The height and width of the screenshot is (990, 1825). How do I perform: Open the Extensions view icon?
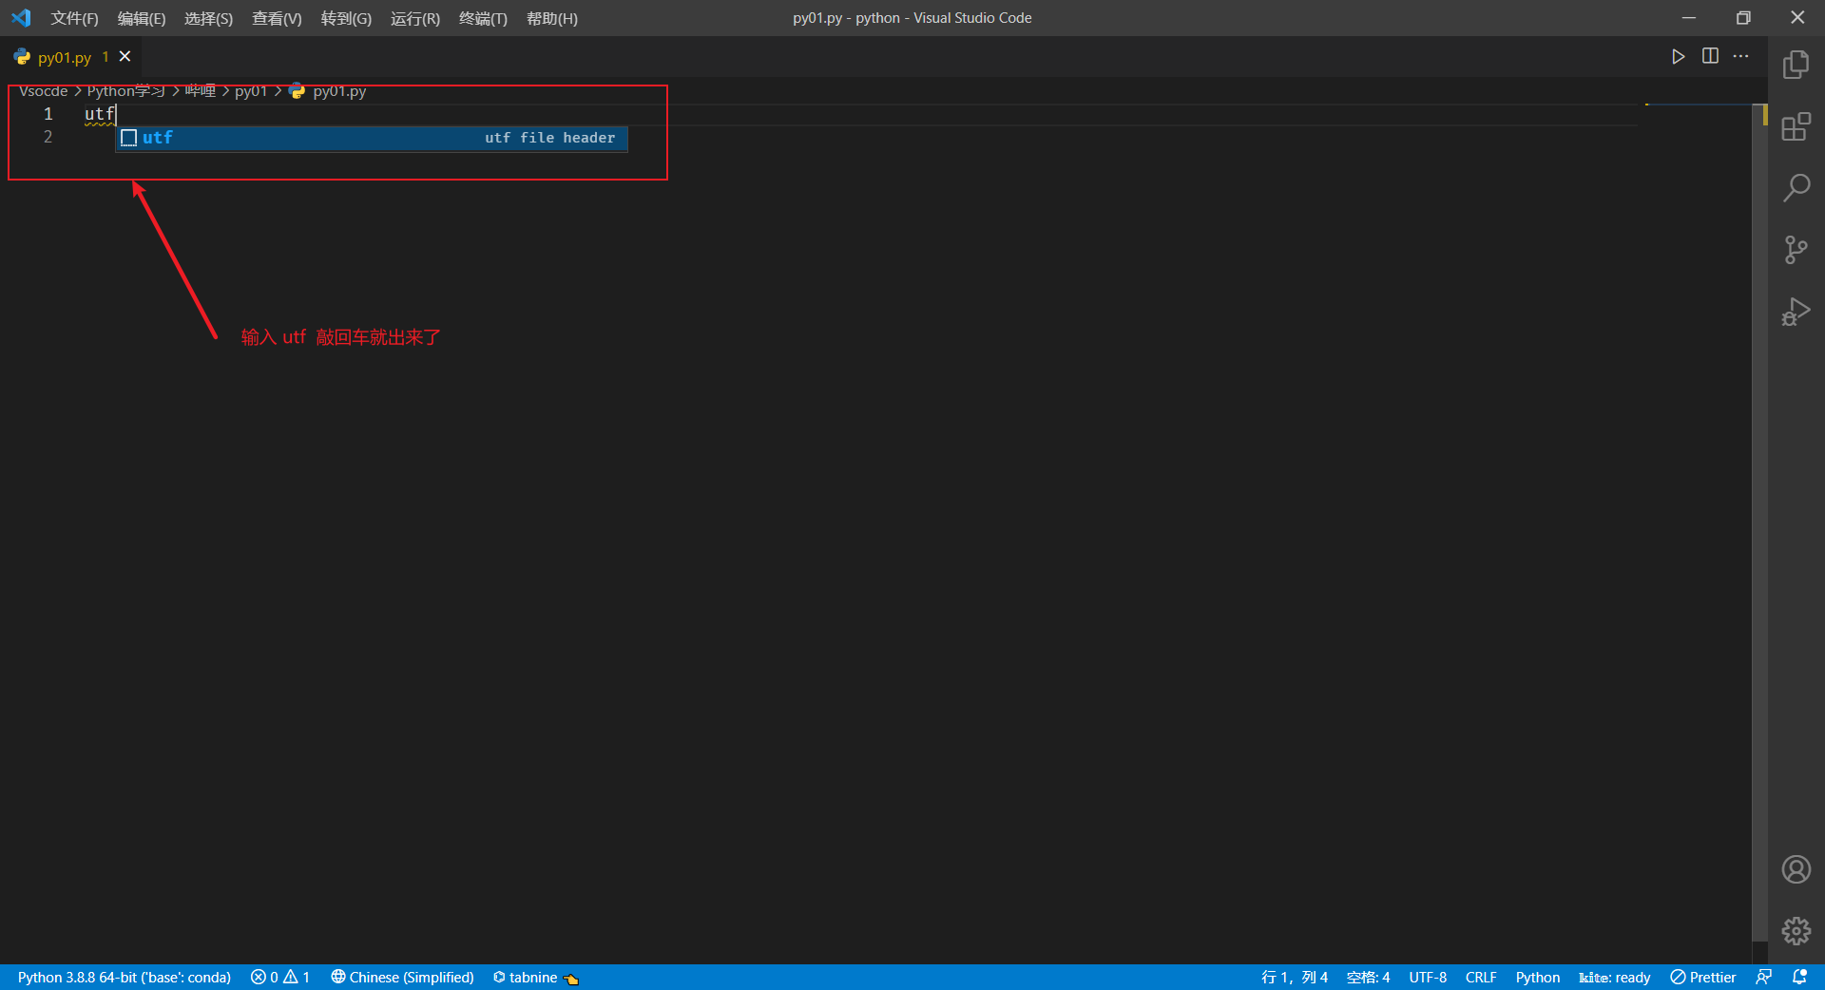tap(1796, 126)
